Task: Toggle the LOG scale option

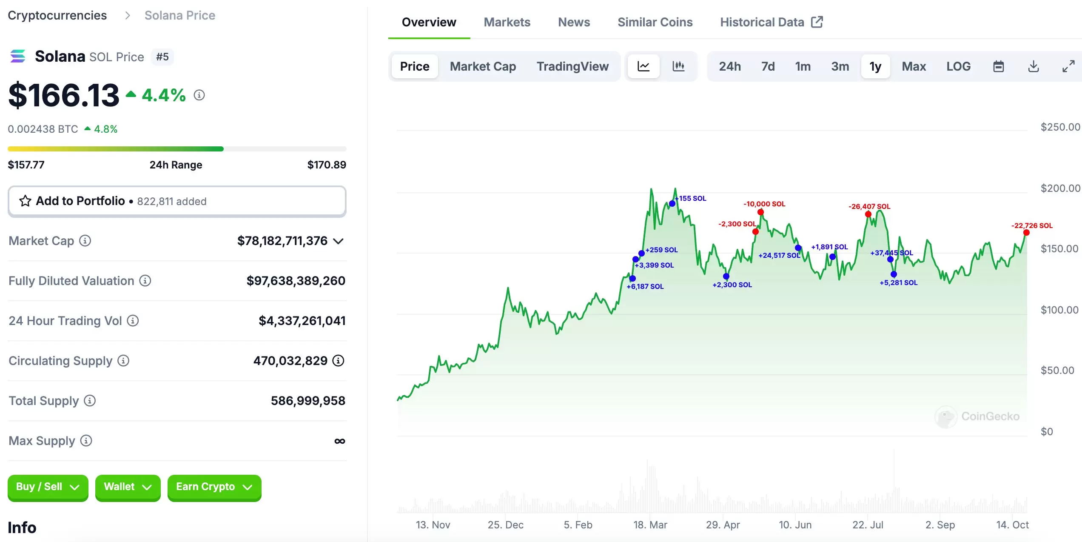Action: 958,66
